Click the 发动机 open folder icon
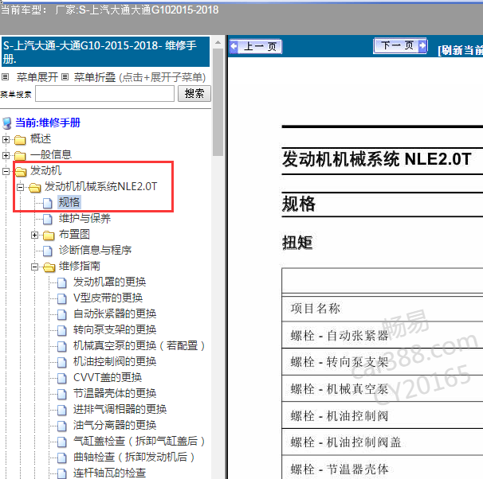This screenshot has width=483, height=479. click(21, 171)
